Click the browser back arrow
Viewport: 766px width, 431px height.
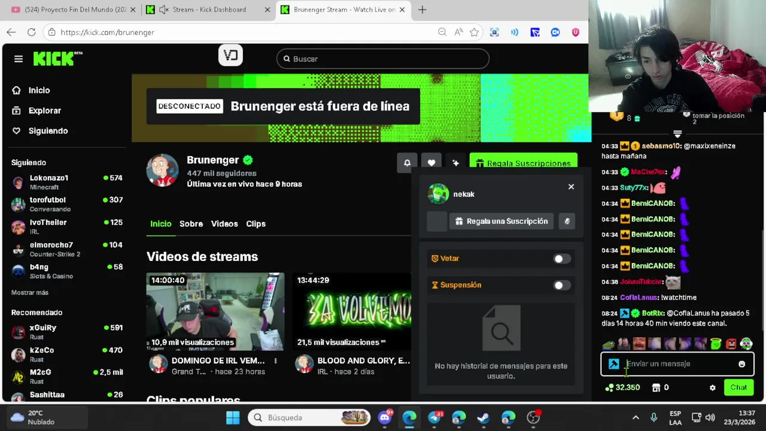[x=11, y=32]
